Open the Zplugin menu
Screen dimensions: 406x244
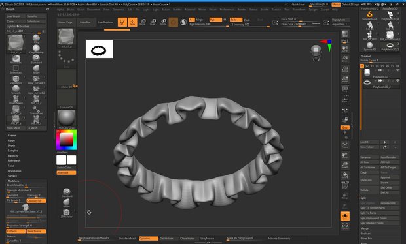[x=313, y=10]
